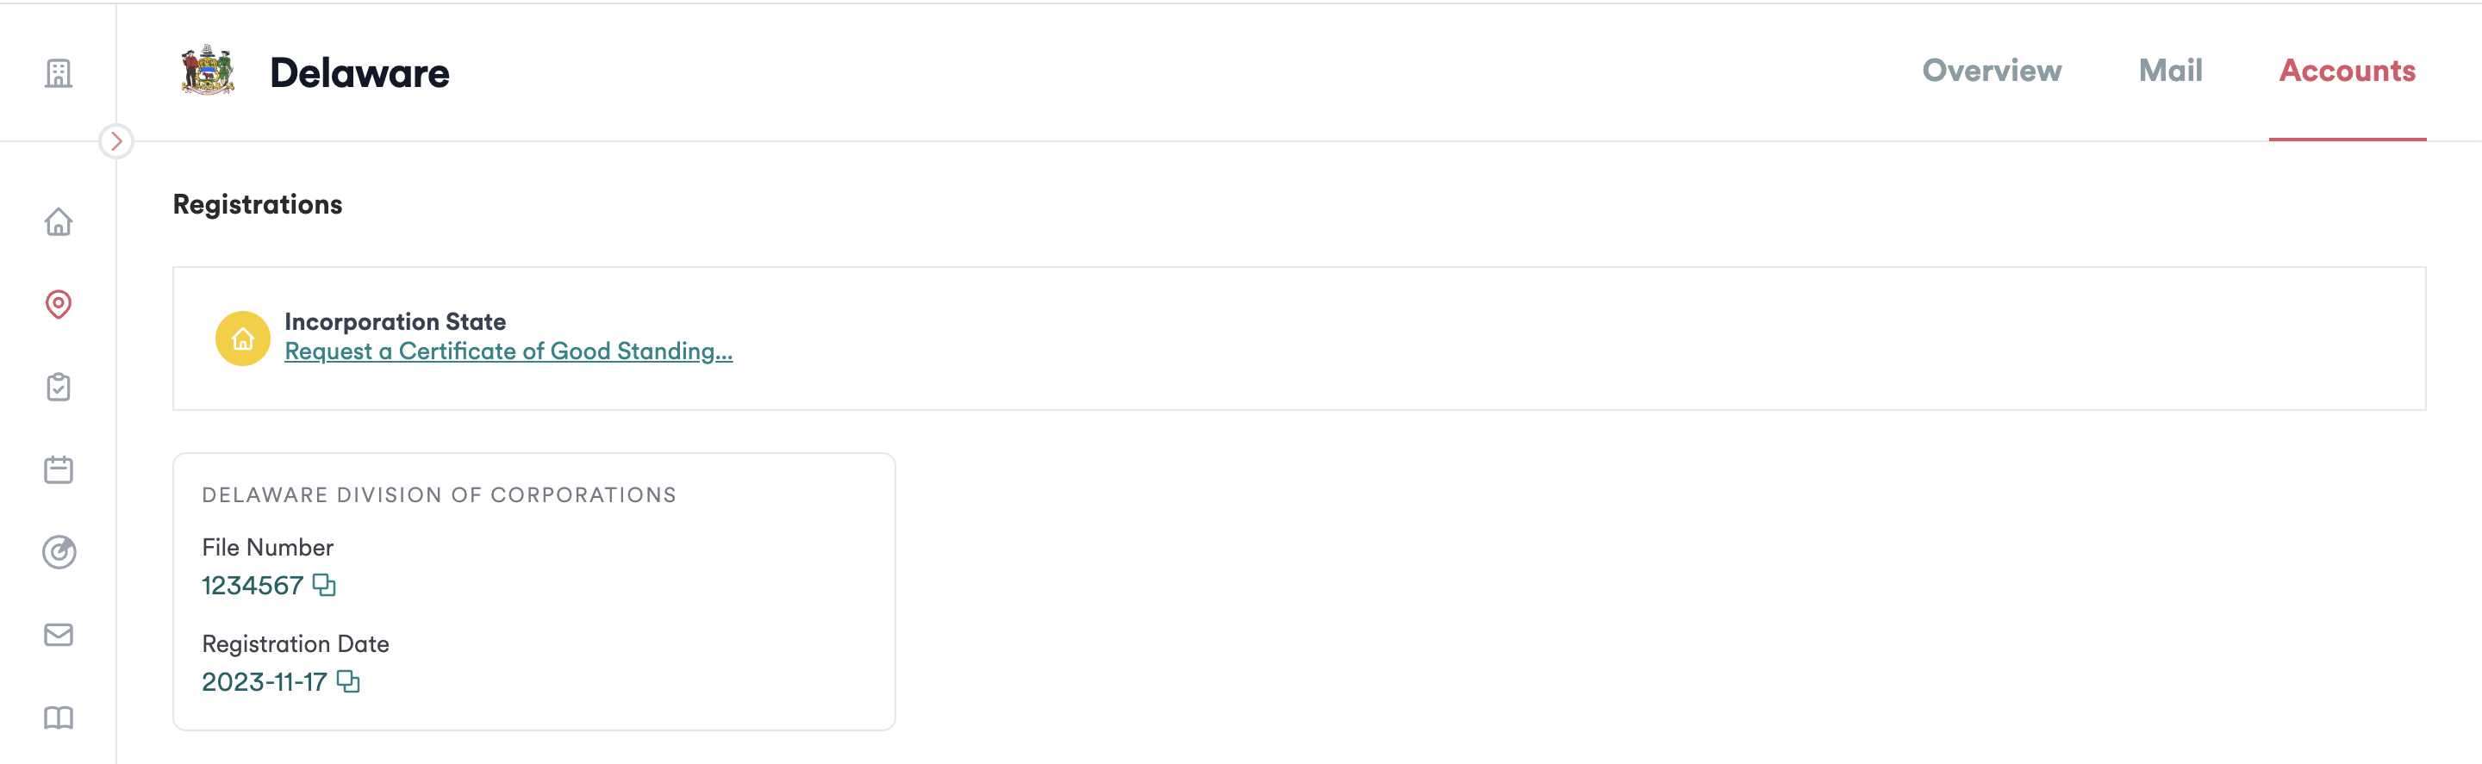The image size is (2482, 764).
Task: Expand the sidebar with chevron arrow
Action: coord(116,141)
